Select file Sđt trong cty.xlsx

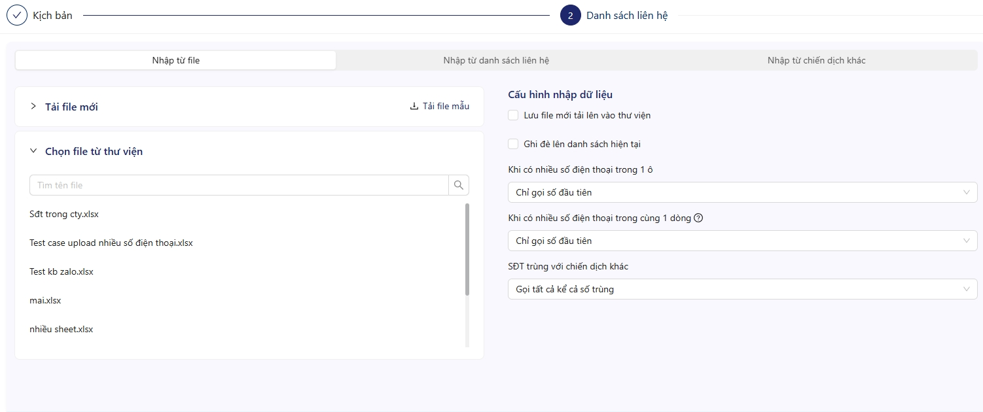[64, 214]
